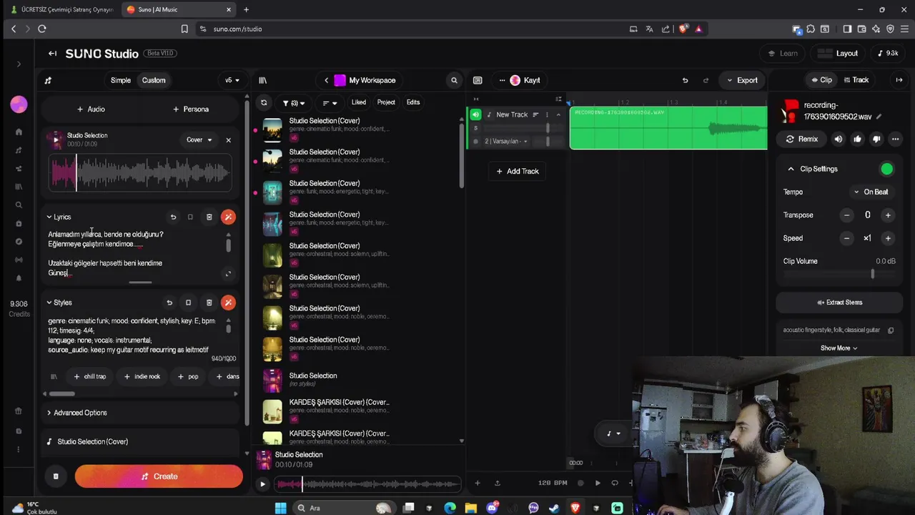This screenshot has width=915, height=515.
Task: Undo lyrics changes with arrow icon
Action: tap(173, 217)
